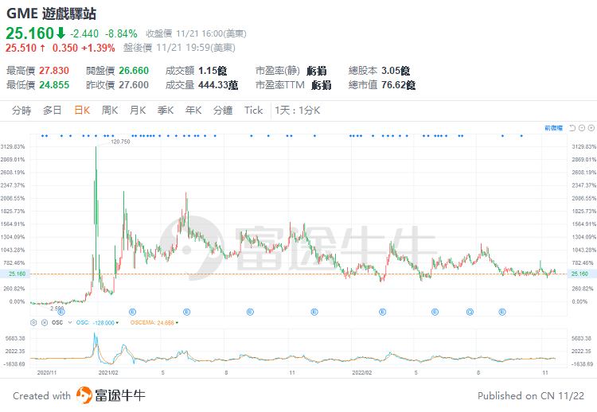Click the 市盈率TTM label
The width and height of the screenshot is (597, 412).
[280, 85]
